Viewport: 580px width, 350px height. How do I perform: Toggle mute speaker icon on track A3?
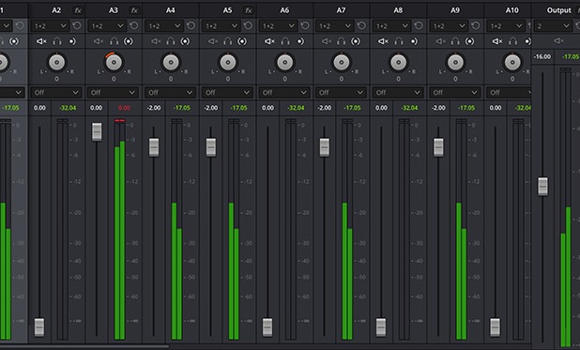pyautogui.click(x=98, y=41)
